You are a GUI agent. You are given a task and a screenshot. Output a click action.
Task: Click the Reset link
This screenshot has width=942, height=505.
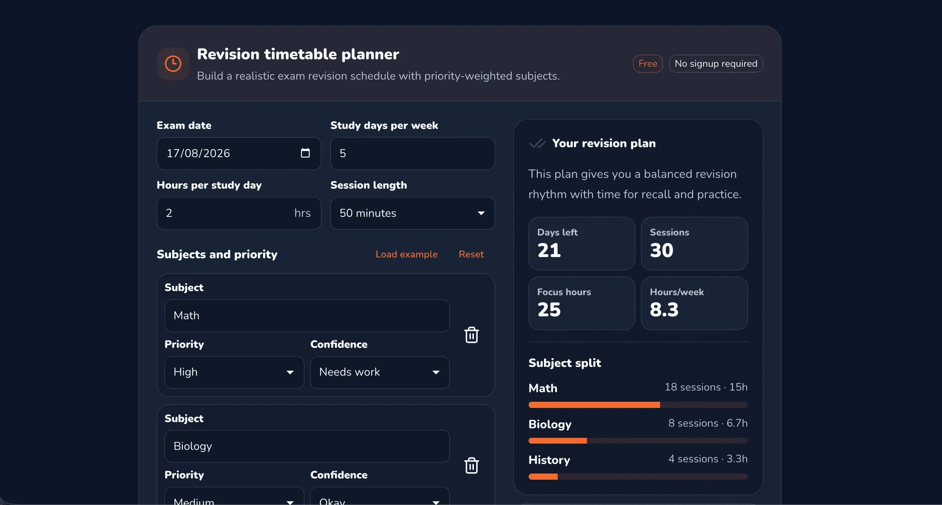471,254
